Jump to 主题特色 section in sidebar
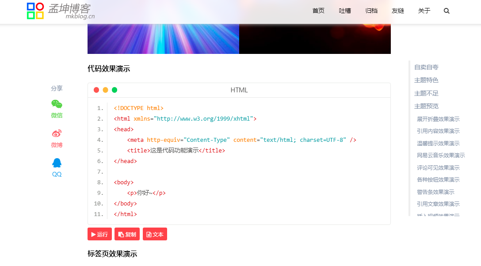This screenshot has height=266, width=481. 426,80
